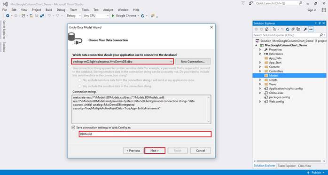Click the Undo toolbar icon
Viewport: 328px width, 175px height.
[49, 16]
